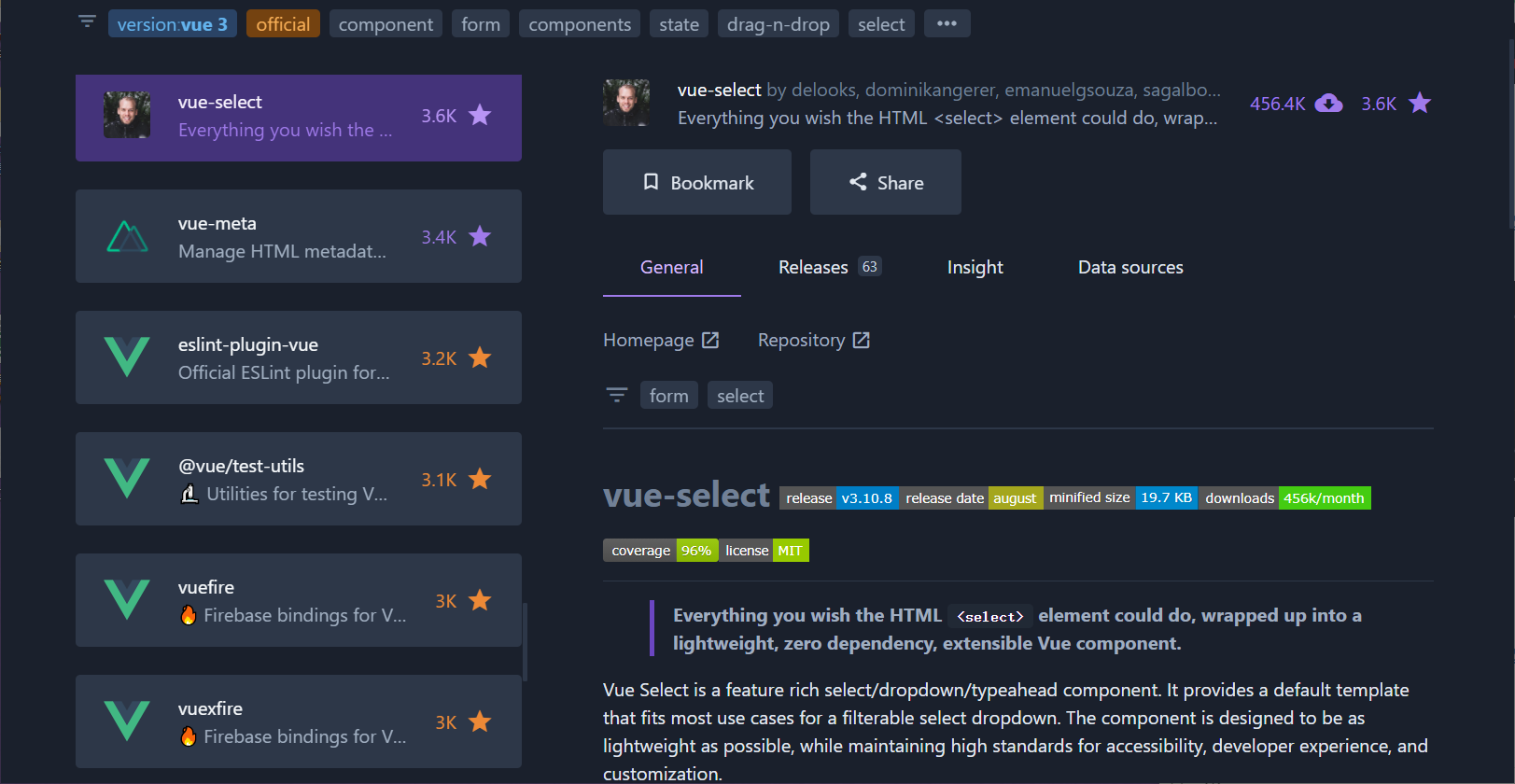Click the release date august badge
1515x784 pixels.
[x=971, y=497]
